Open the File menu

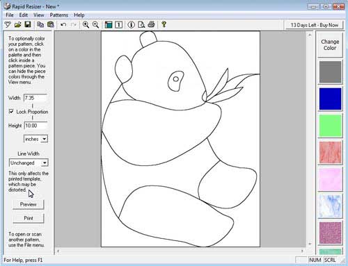10,15
